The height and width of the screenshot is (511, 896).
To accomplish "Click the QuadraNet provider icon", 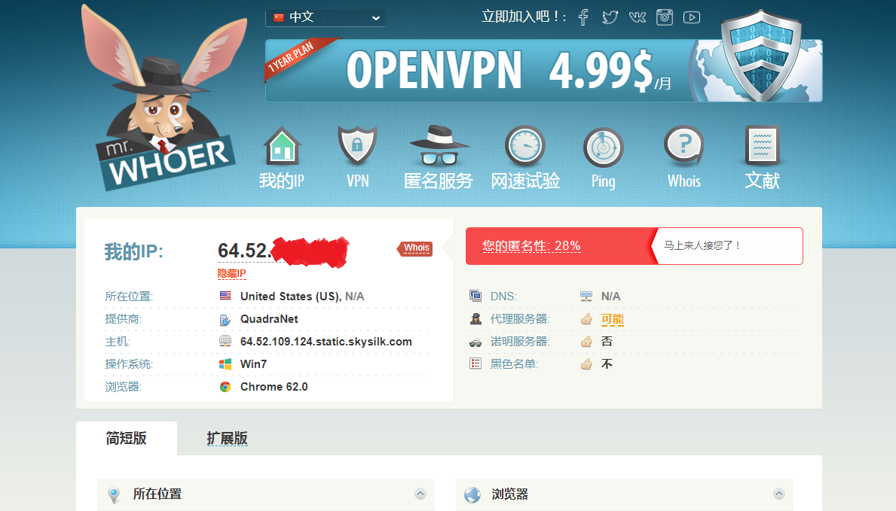I will 225,319.
